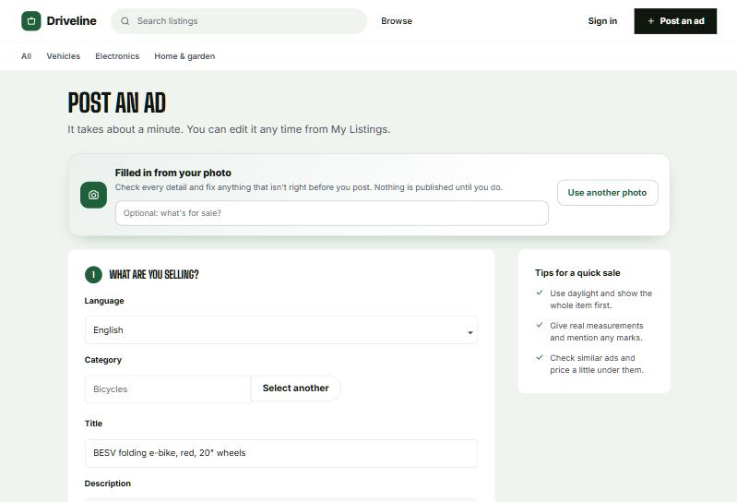Click the Driveline logo icon
Screen dimensions: 737x502
coord(31,21)
